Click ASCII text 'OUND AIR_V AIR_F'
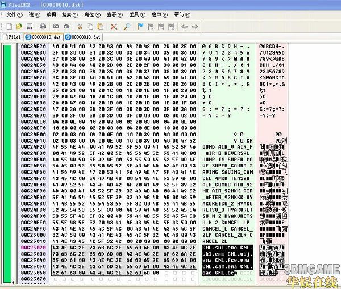Image resolution: width=341 pixels, height=289 pixels. (227, 147)
